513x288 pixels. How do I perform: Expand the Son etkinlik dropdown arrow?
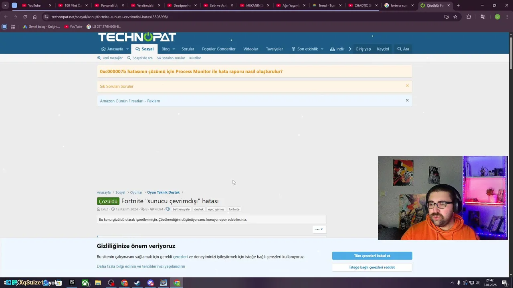[x=322, y=49]
